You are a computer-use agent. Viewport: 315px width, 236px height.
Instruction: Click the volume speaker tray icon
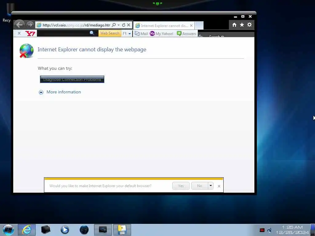click(269, 230)
